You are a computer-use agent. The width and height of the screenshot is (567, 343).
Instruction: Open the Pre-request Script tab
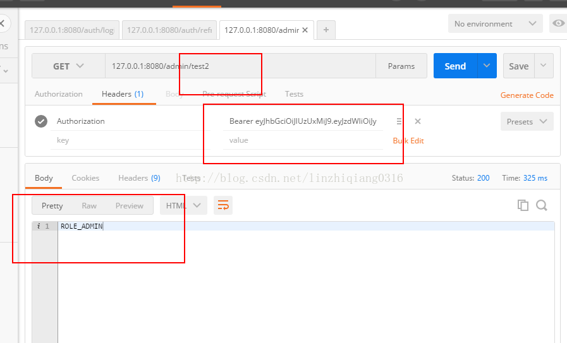(235, 94)
